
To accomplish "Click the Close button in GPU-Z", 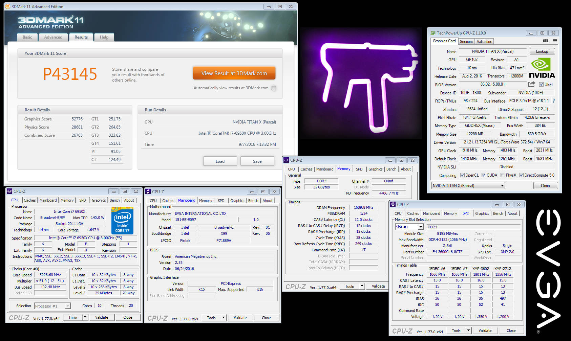I will pyautogui.click(x=545, y=186).
